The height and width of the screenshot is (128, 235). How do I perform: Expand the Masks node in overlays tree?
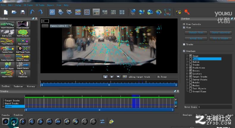(x=187, y=59)
